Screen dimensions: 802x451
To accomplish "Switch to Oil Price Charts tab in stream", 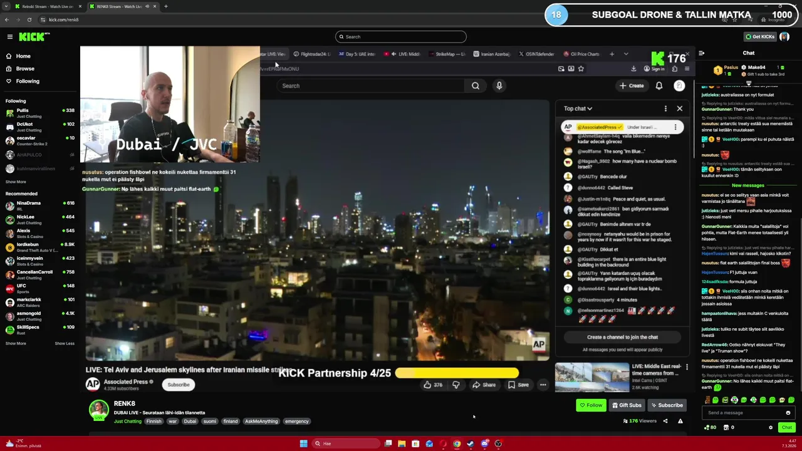I will (581, 54).
